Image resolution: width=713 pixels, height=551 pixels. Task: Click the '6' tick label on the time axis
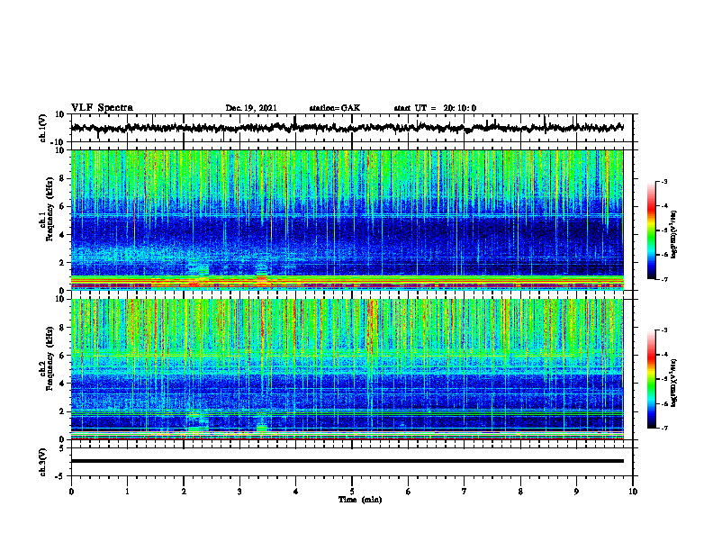[x=409, y=492]
